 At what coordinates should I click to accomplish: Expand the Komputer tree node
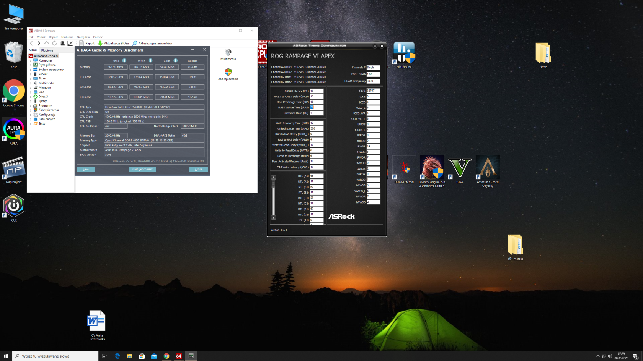[31, 60]
